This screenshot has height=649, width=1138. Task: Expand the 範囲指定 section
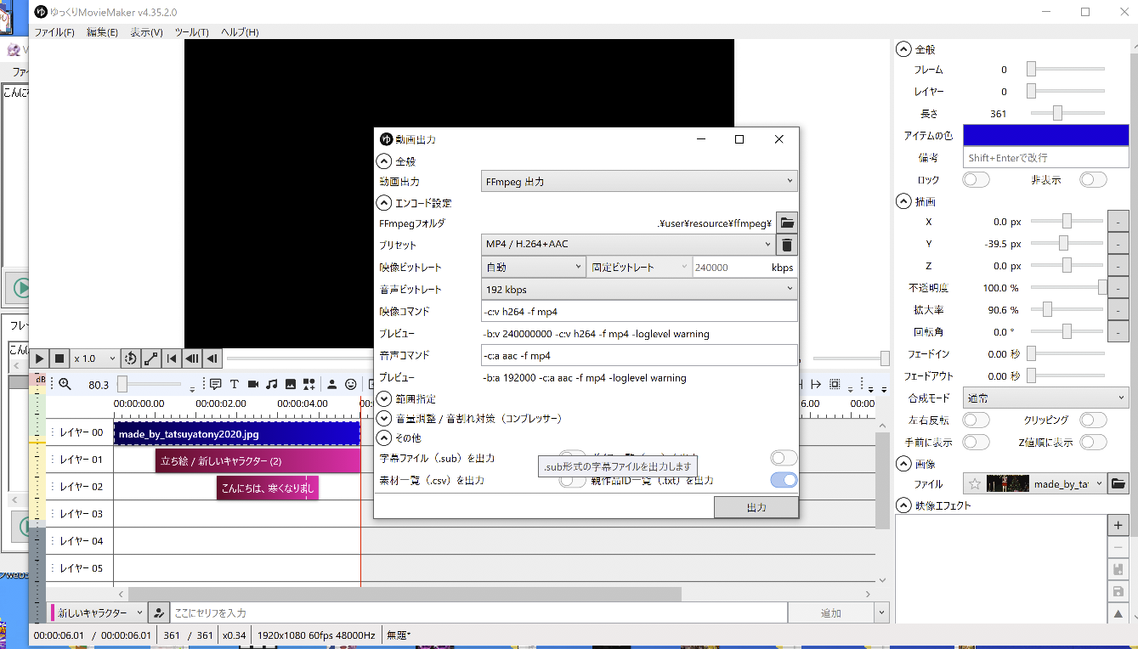384,398
